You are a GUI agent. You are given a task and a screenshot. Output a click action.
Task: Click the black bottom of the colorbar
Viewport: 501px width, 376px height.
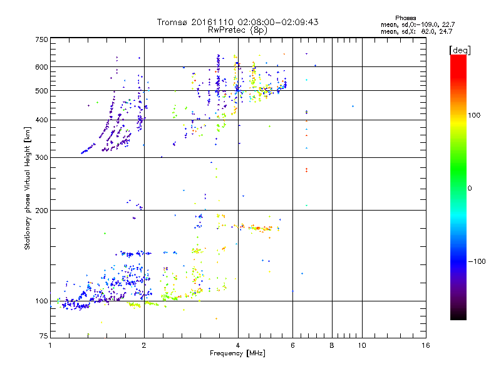[x=458, y=315]
